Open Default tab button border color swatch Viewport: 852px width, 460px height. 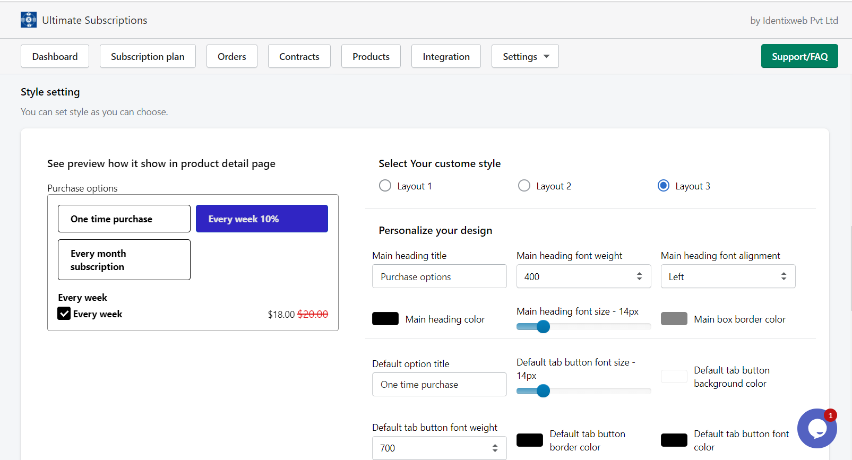tap(530, 440)
